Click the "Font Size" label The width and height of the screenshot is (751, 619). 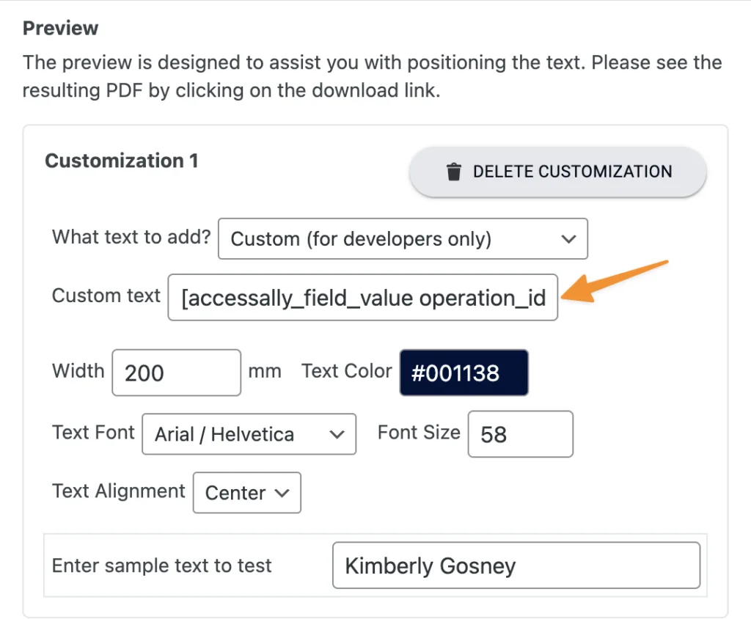(419, 433)
